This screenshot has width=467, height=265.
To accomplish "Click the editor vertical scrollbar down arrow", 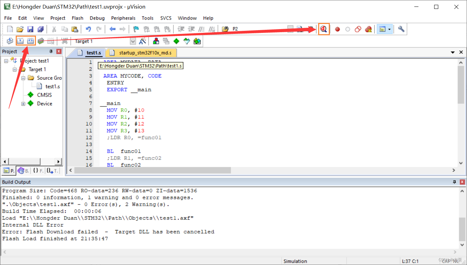I will click(x=461, y=163).
